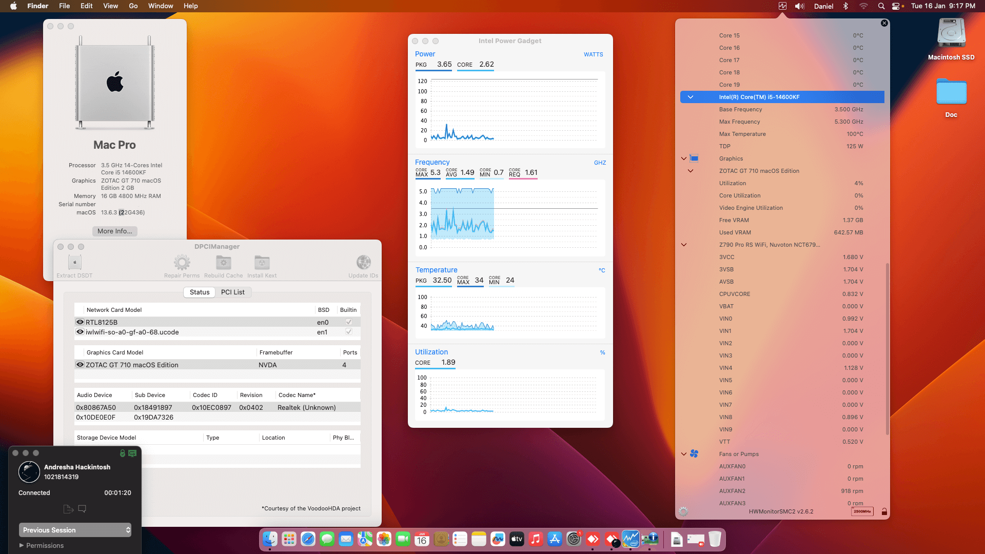Screen dimensions: 985x554
Task: Click eye icon beside ZOTAC GT 710
Action: pos(80,365)
